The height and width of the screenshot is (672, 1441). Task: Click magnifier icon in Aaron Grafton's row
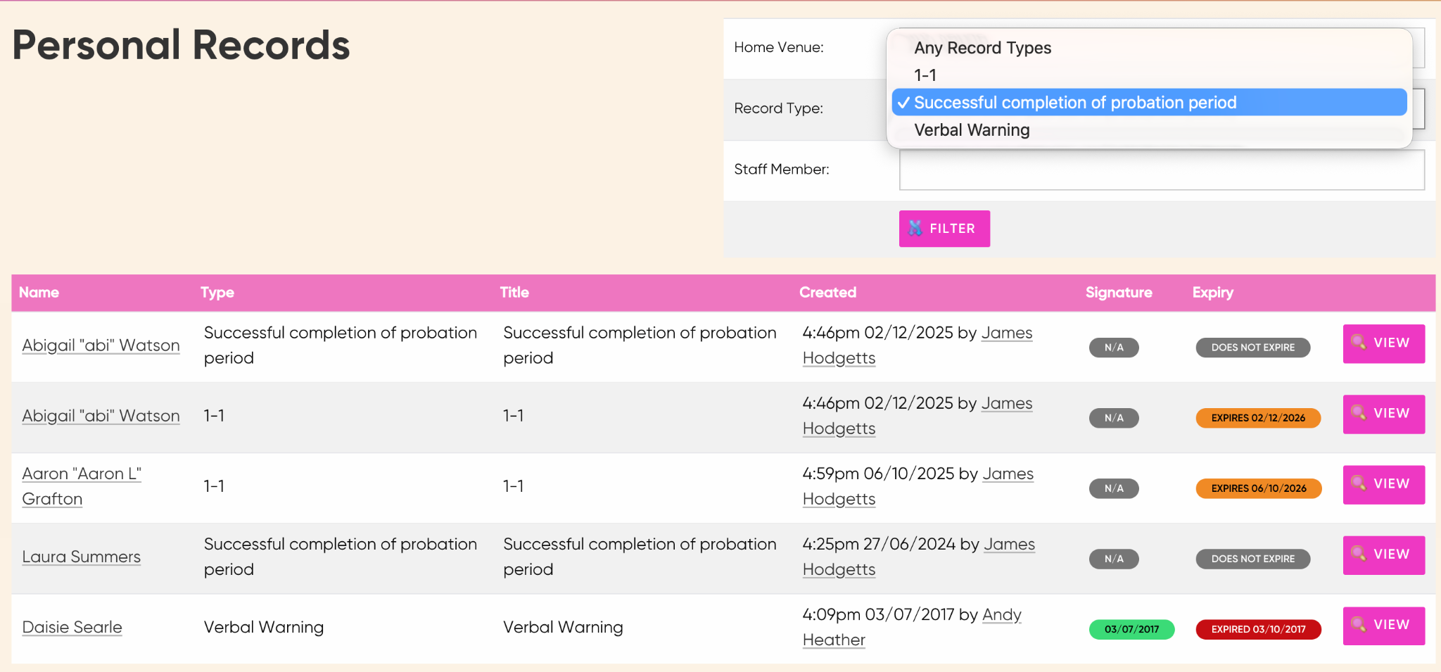(1359, 483)
